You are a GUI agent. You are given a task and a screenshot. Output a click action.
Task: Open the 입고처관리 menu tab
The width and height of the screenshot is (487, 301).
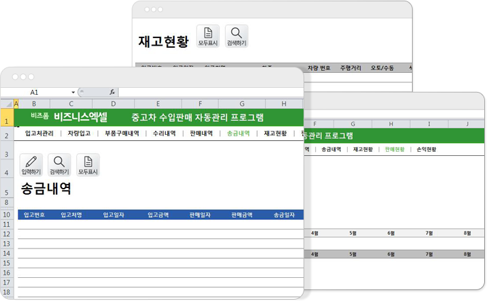(x=39, y=133)
